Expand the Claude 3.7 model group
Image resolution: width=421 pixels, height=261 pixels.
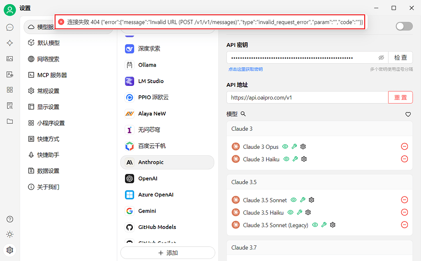tap(319, 247)
